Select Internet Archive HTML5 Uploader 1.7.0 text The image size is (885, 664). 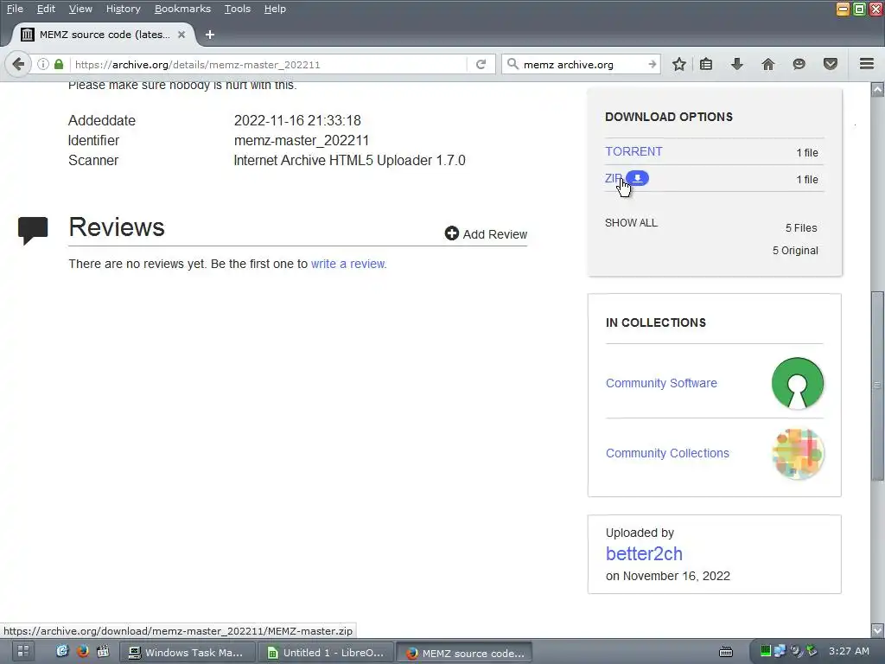[349, 160]
